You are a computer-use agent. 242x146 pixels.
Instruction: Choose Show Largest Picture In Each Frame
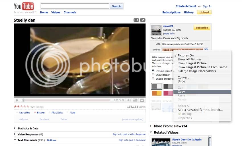tap(202, 67)
